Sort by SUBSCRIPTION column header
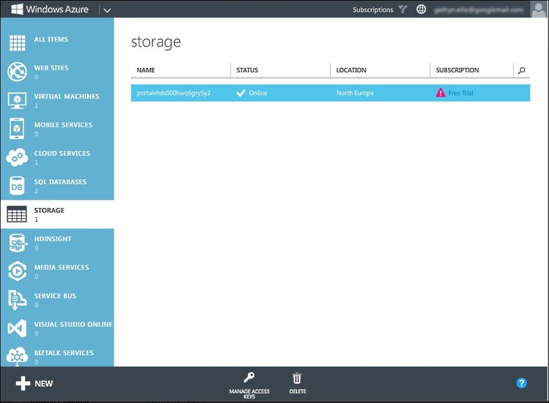 click(x=457, y=70)
